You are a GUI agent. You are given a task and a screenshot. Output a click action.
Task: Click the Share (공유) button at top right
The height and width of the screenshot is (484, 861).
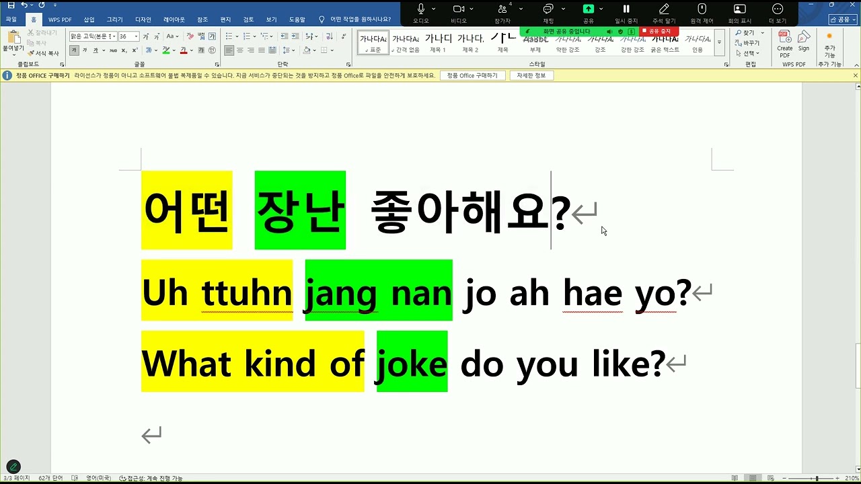(843, 19)
